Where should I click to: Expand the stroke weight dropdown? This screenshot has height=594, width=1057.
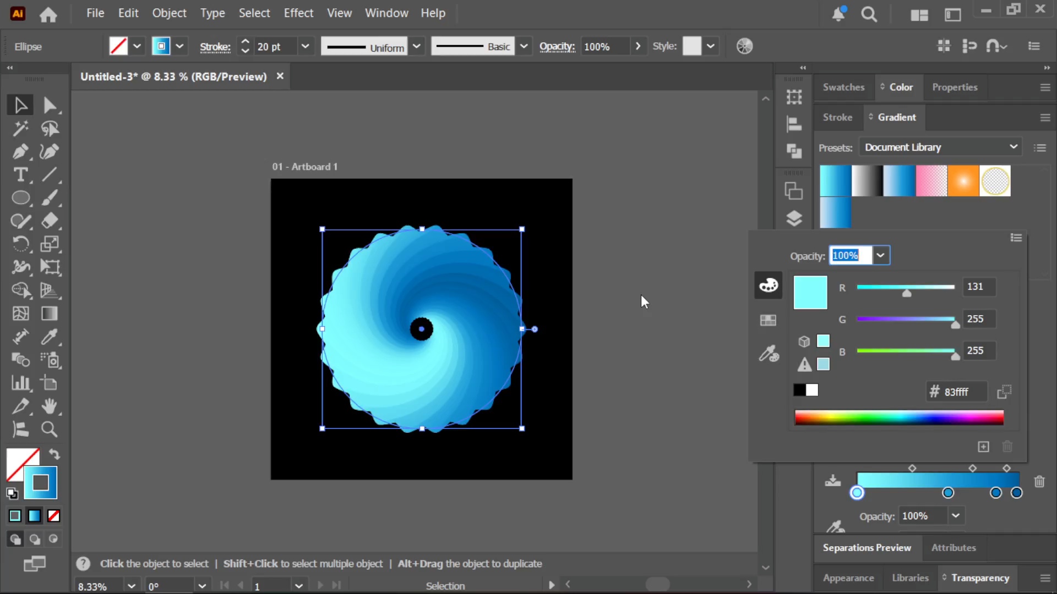[x=305, y=46]
